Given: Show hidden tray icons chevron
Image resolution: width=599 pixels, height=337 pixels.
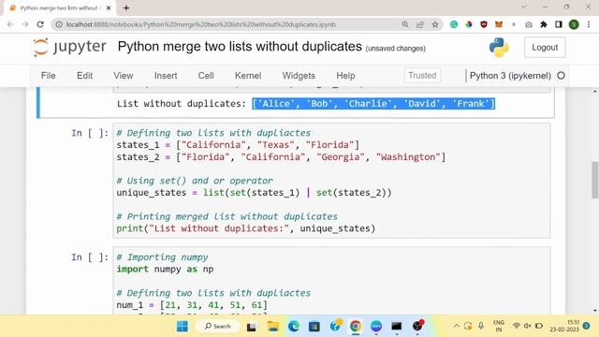Looking at the screenshot, I should pyautogui.click(x=456, y=326).
